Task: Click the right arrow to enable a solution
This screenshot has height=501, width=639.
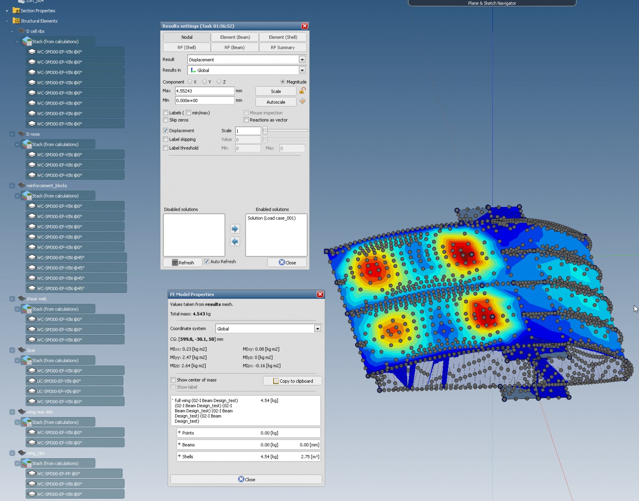Action: (x=235, y=229)
